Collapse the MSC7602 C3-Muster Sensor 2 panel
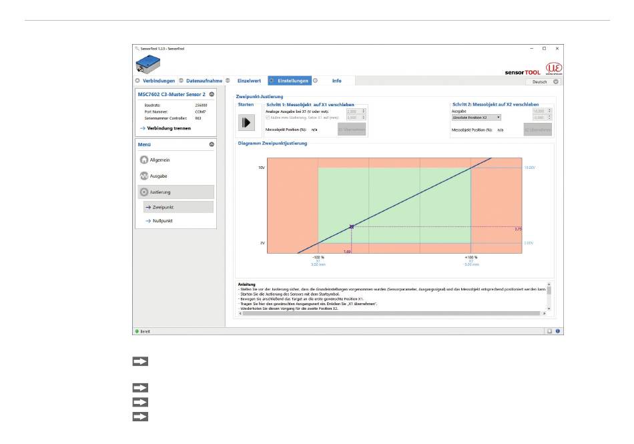Screen dimensions: 634x444 [x=212, y=95]
